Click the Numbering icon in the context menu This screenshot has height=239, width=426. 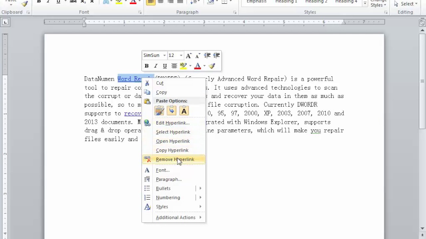click(x=147, y=198)
